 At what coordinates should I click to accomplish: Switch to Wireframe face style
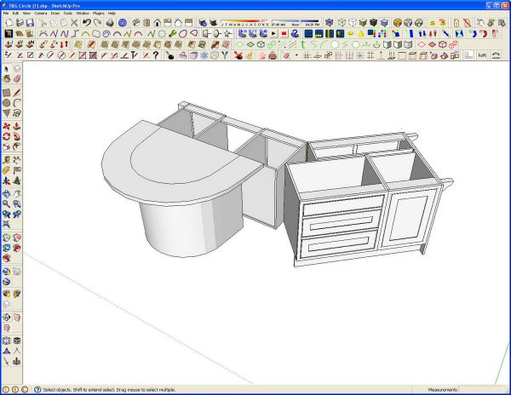pyautogui.click(x=342, y=22)
